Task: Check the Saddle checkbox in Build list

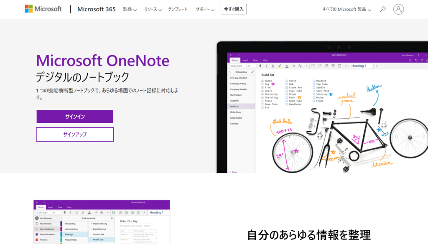Action: (314, 87)
